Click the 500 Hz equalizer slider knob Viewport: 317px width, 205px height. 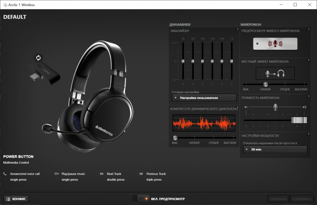click(202, 61)
